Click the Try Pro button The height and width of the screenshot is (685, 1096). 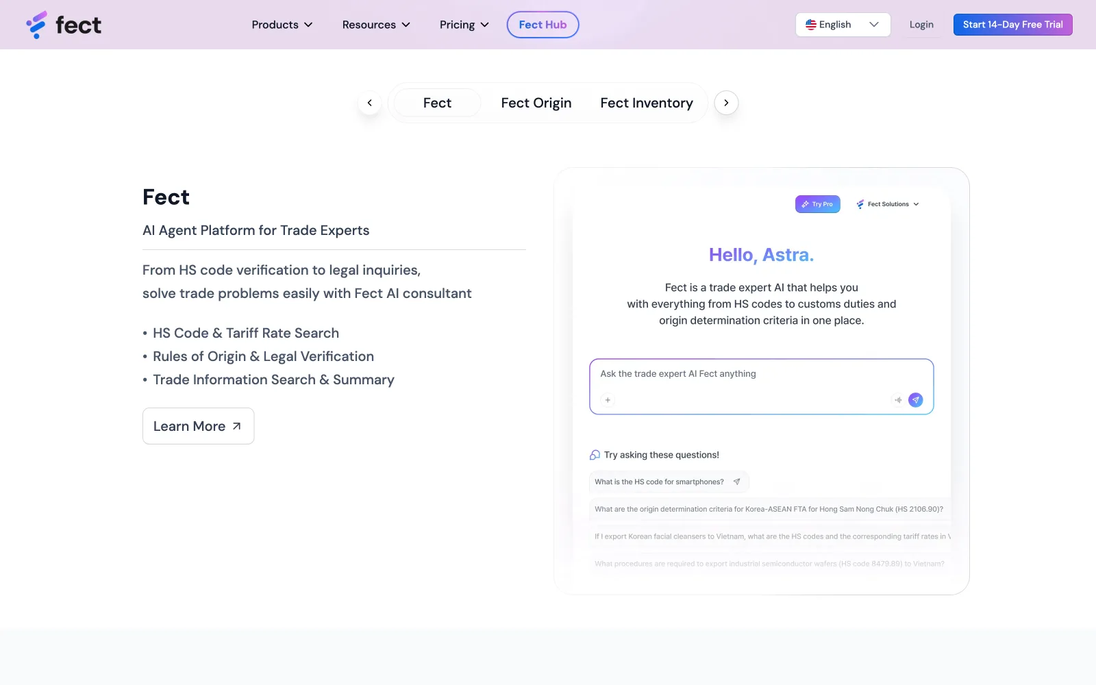pos(817,204)
